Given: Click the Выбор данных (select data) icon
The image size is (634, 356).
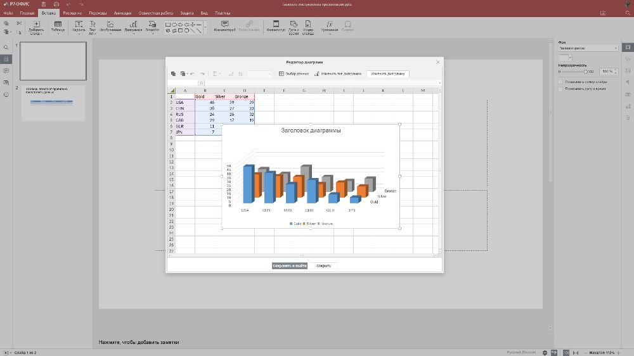Looking at the screenshot, I should [x=281, y=74].
